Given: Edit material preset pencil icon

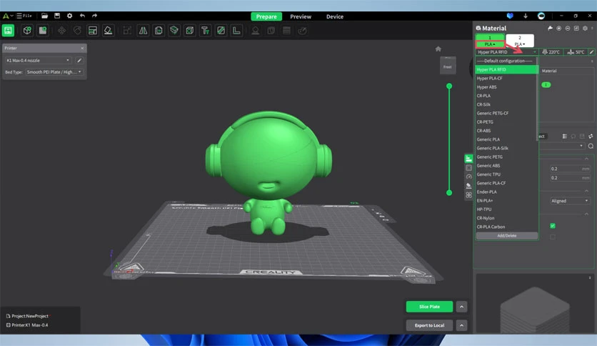Looking at the screenshot, I should coord(591,51).
